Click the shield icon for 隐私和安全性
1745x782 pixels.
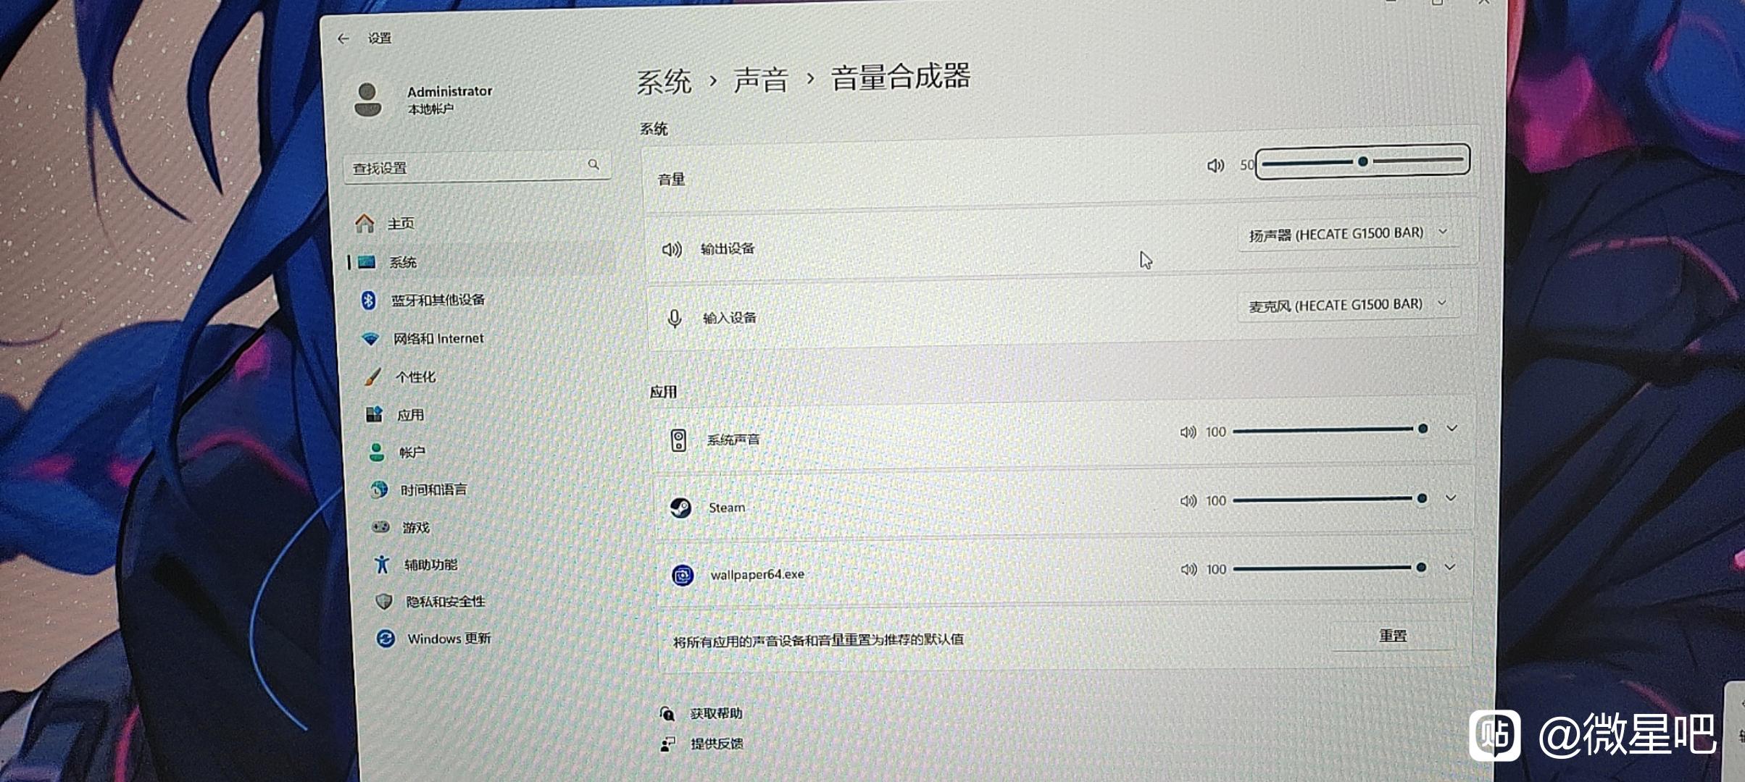click(384, 601)
